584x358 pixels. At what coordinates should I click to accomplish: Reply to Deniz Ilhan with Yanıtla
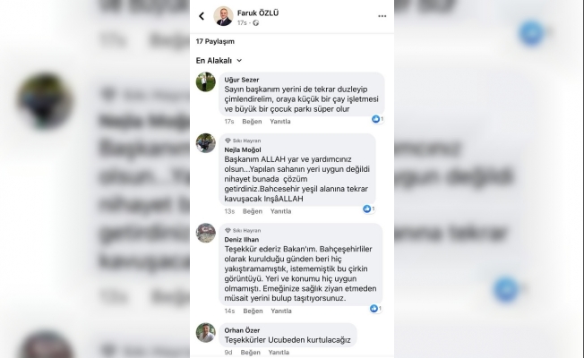point(281,311)
